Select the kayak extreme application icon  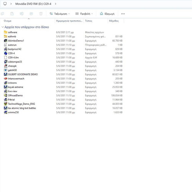(5, 87)
